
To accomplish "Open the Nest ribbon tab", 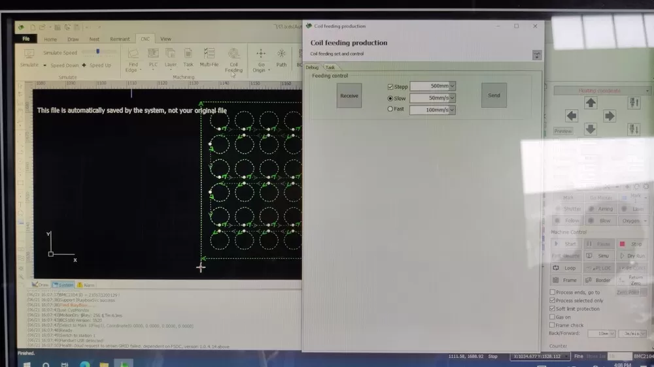I will [x=94, y=39].
